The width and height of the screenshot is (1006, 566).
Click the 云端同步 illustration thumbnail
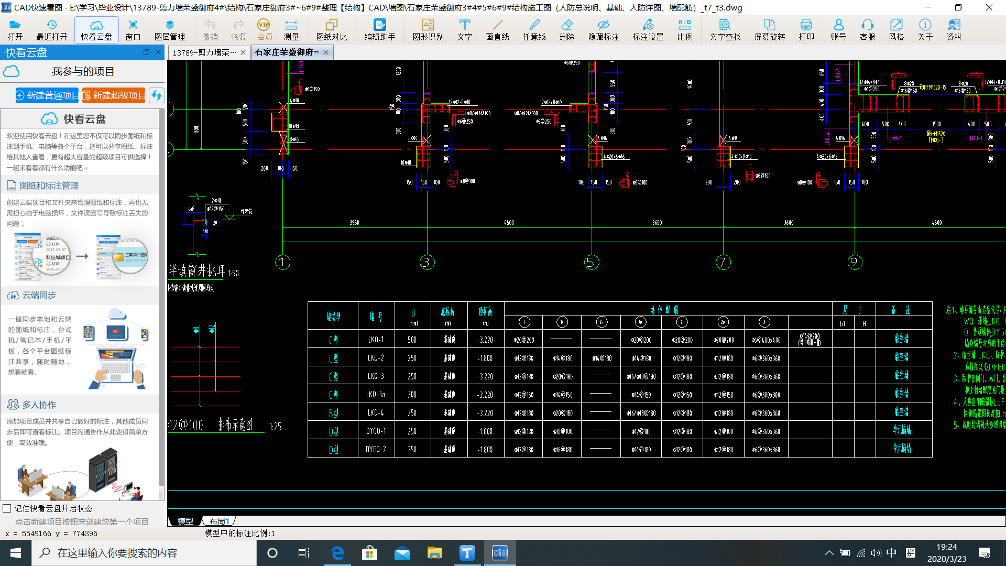[x=116, y=349]
